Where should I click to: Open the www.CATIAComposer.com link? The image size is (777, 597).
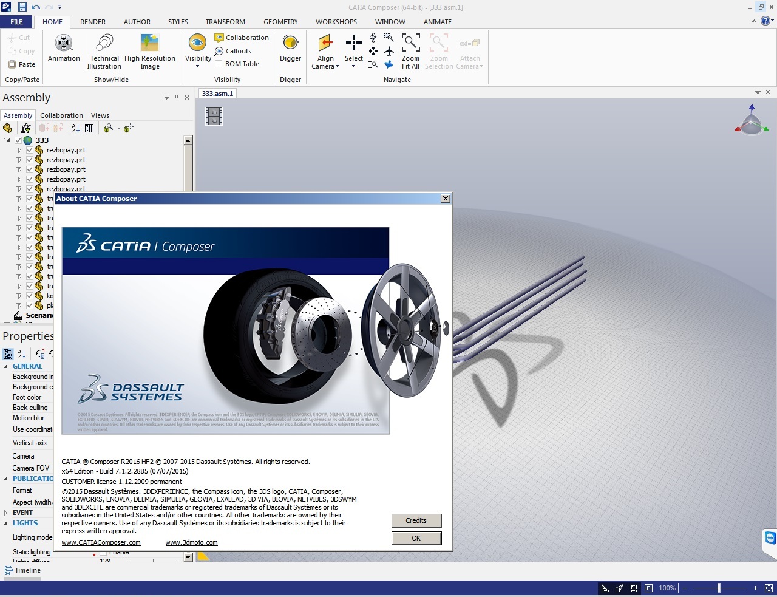click(101, 543)
